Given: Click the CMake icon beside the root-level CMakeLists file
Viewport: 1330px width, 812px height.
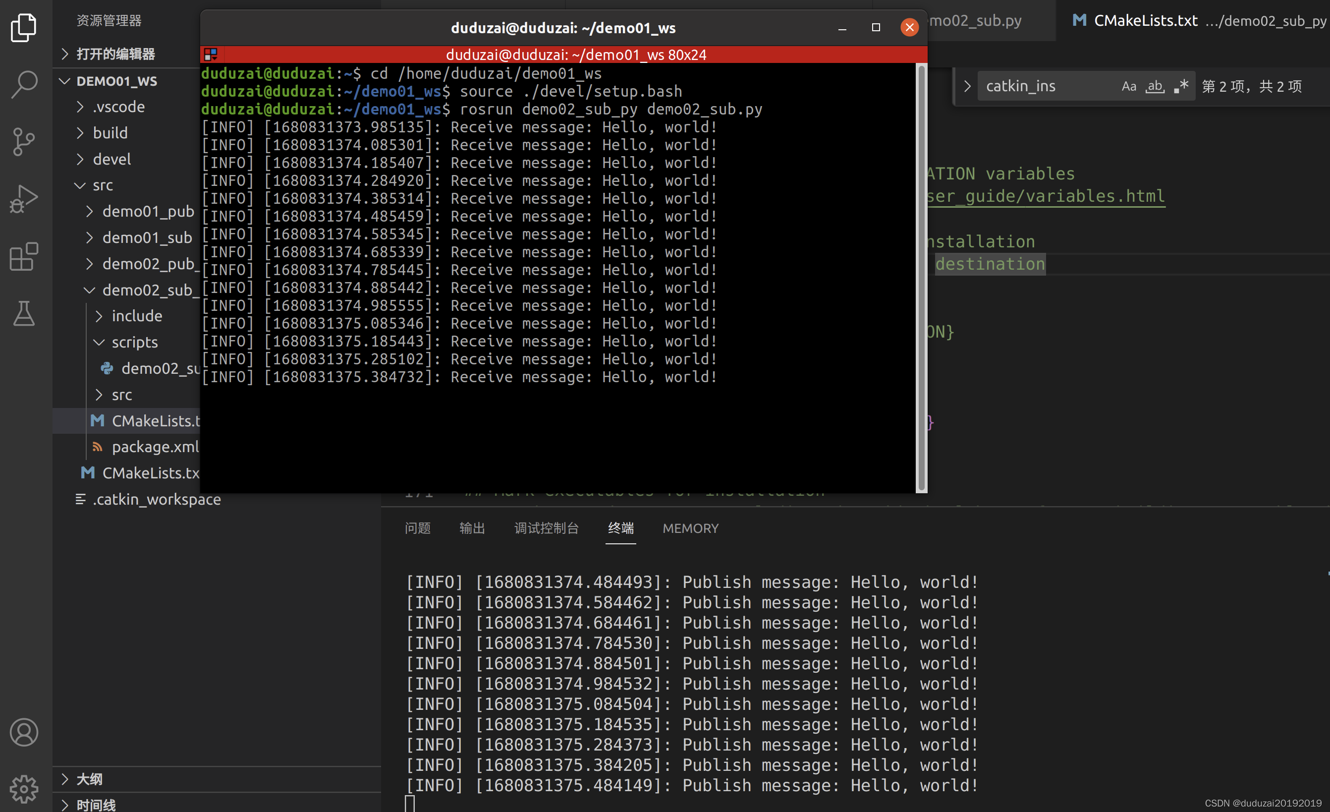Looking at the screenshot, I should pos(87,472).
